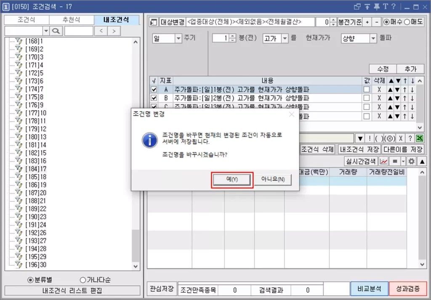Switch to the 추천식 tab
Viewport: 431px width, 300px height.
point(71,20)
